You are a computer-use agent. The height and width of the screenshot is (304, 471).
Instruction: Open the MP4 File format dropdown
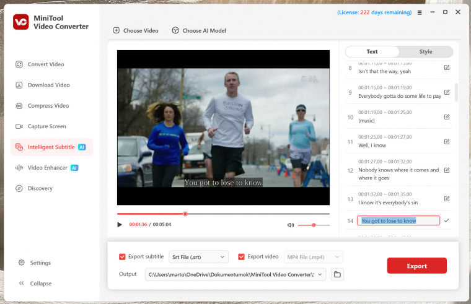coord(313,257)
